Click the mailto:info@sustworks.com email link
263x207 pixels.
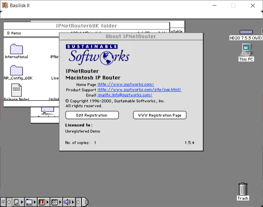coord(125,95)
